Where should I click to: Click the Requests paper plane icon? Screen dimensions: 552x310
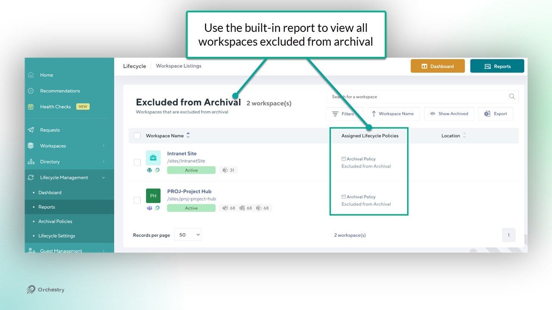[31, 130]
